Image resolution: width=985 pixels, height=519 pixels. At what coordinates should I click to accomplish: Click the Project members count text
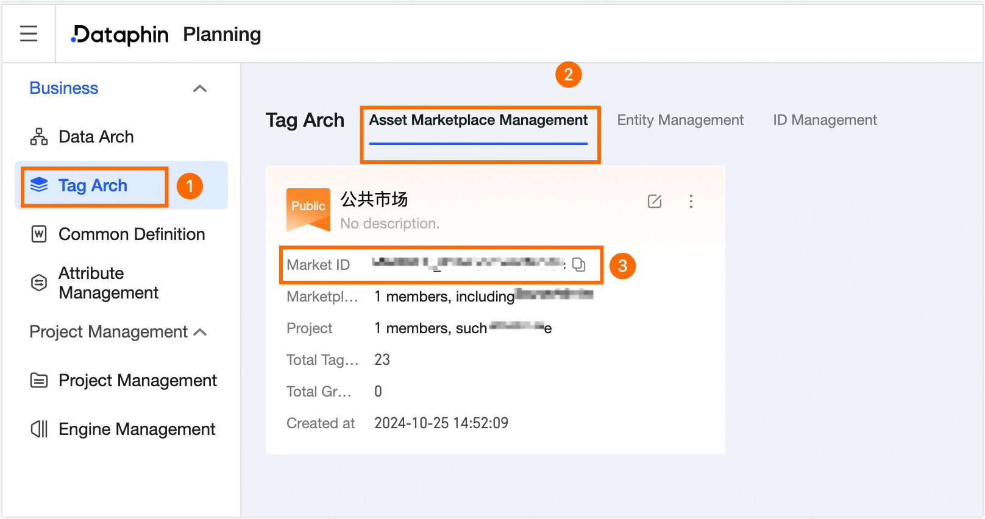[463, 328]
